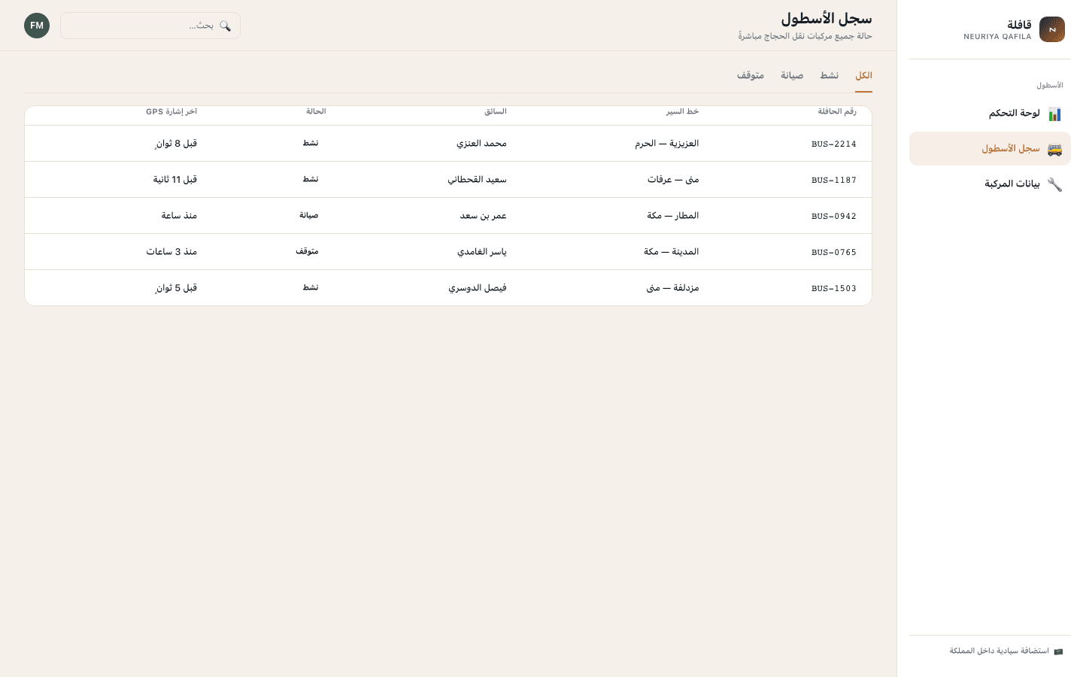Click the wrench icon for بيانات المركبة

click(1054, 184)
